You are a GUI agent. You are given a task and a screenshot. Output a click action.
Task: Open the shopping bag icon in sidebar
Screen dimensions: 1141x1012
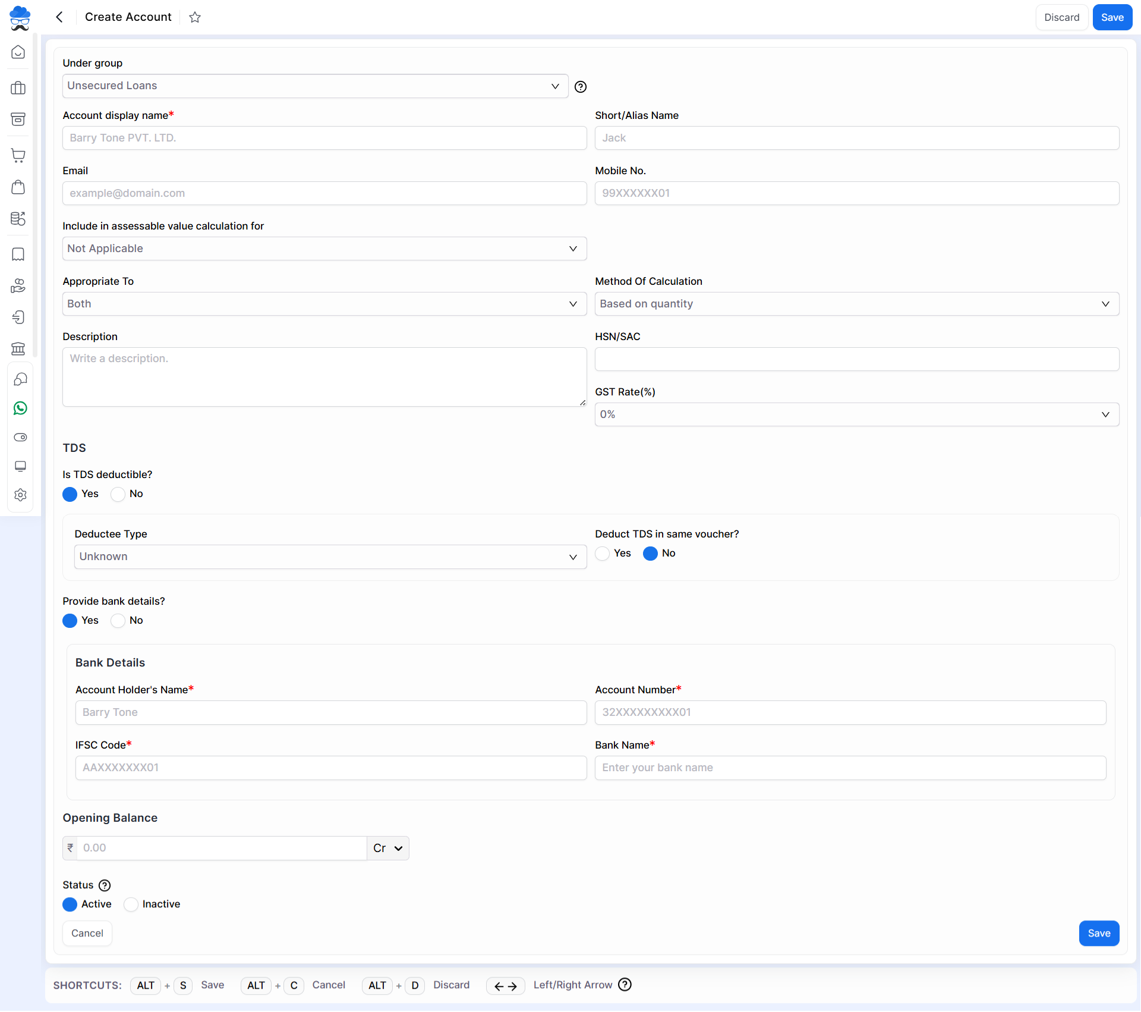18,187
